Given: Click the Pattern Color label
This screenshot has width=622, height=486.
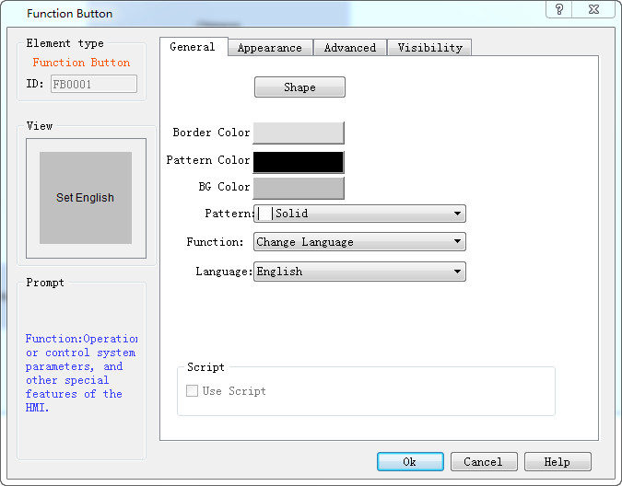Looking at the screenshot, I should pyautogui.click(x=208, y=160).
